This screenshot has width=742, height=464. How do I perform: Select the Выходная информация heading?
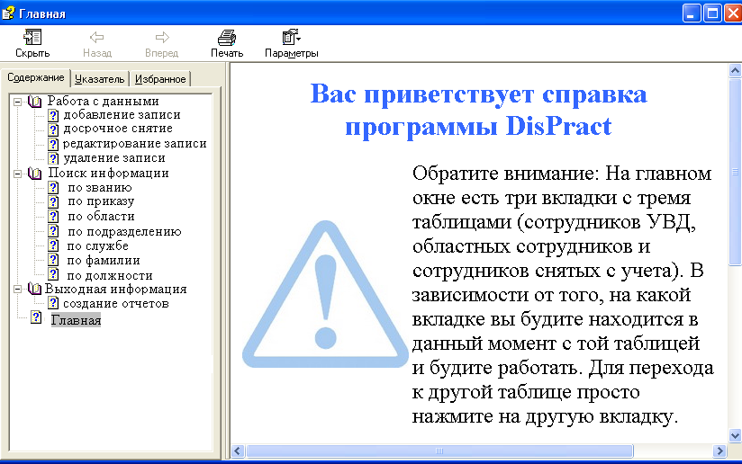coord(116,289)
